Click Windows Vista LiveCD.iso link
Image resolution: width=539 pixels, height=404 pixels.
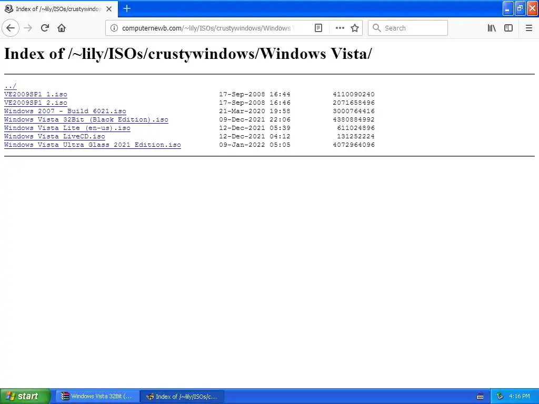pos(55,136)
